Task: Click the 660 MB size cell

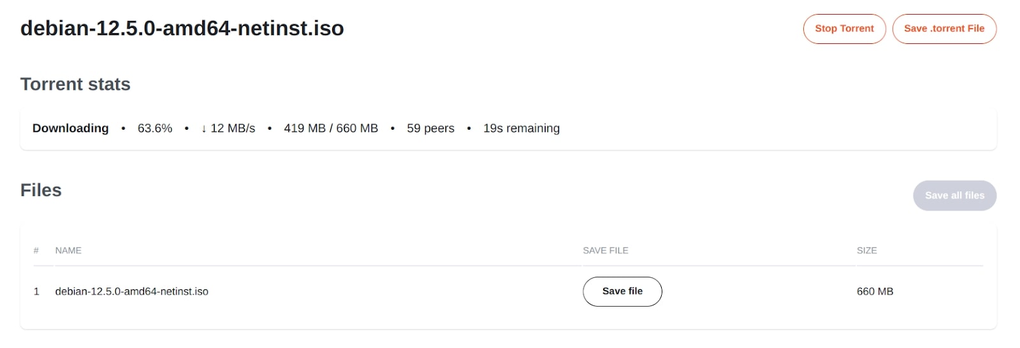Action: click(875, 291)
